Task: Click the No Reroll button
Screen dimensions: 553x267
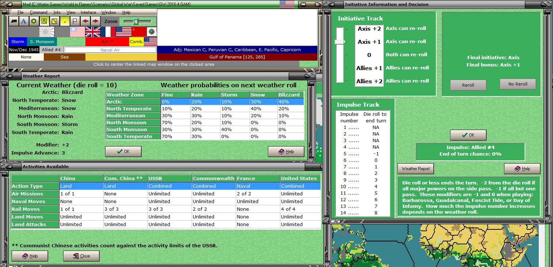Action: pos(518,84)
